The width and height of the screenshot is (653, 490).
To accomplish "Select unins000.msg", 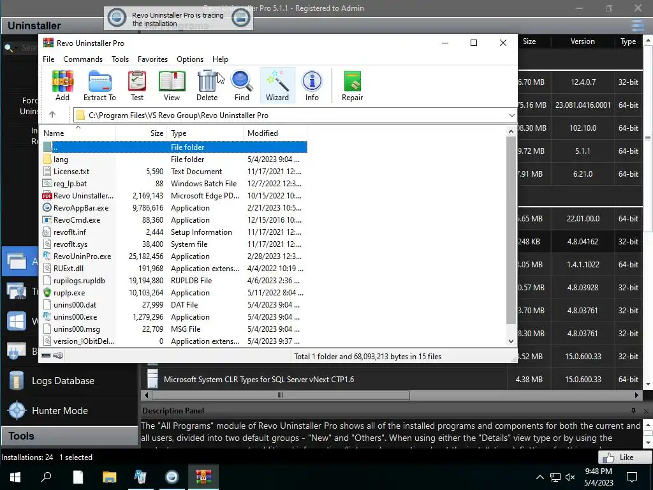I will (174, 329).
